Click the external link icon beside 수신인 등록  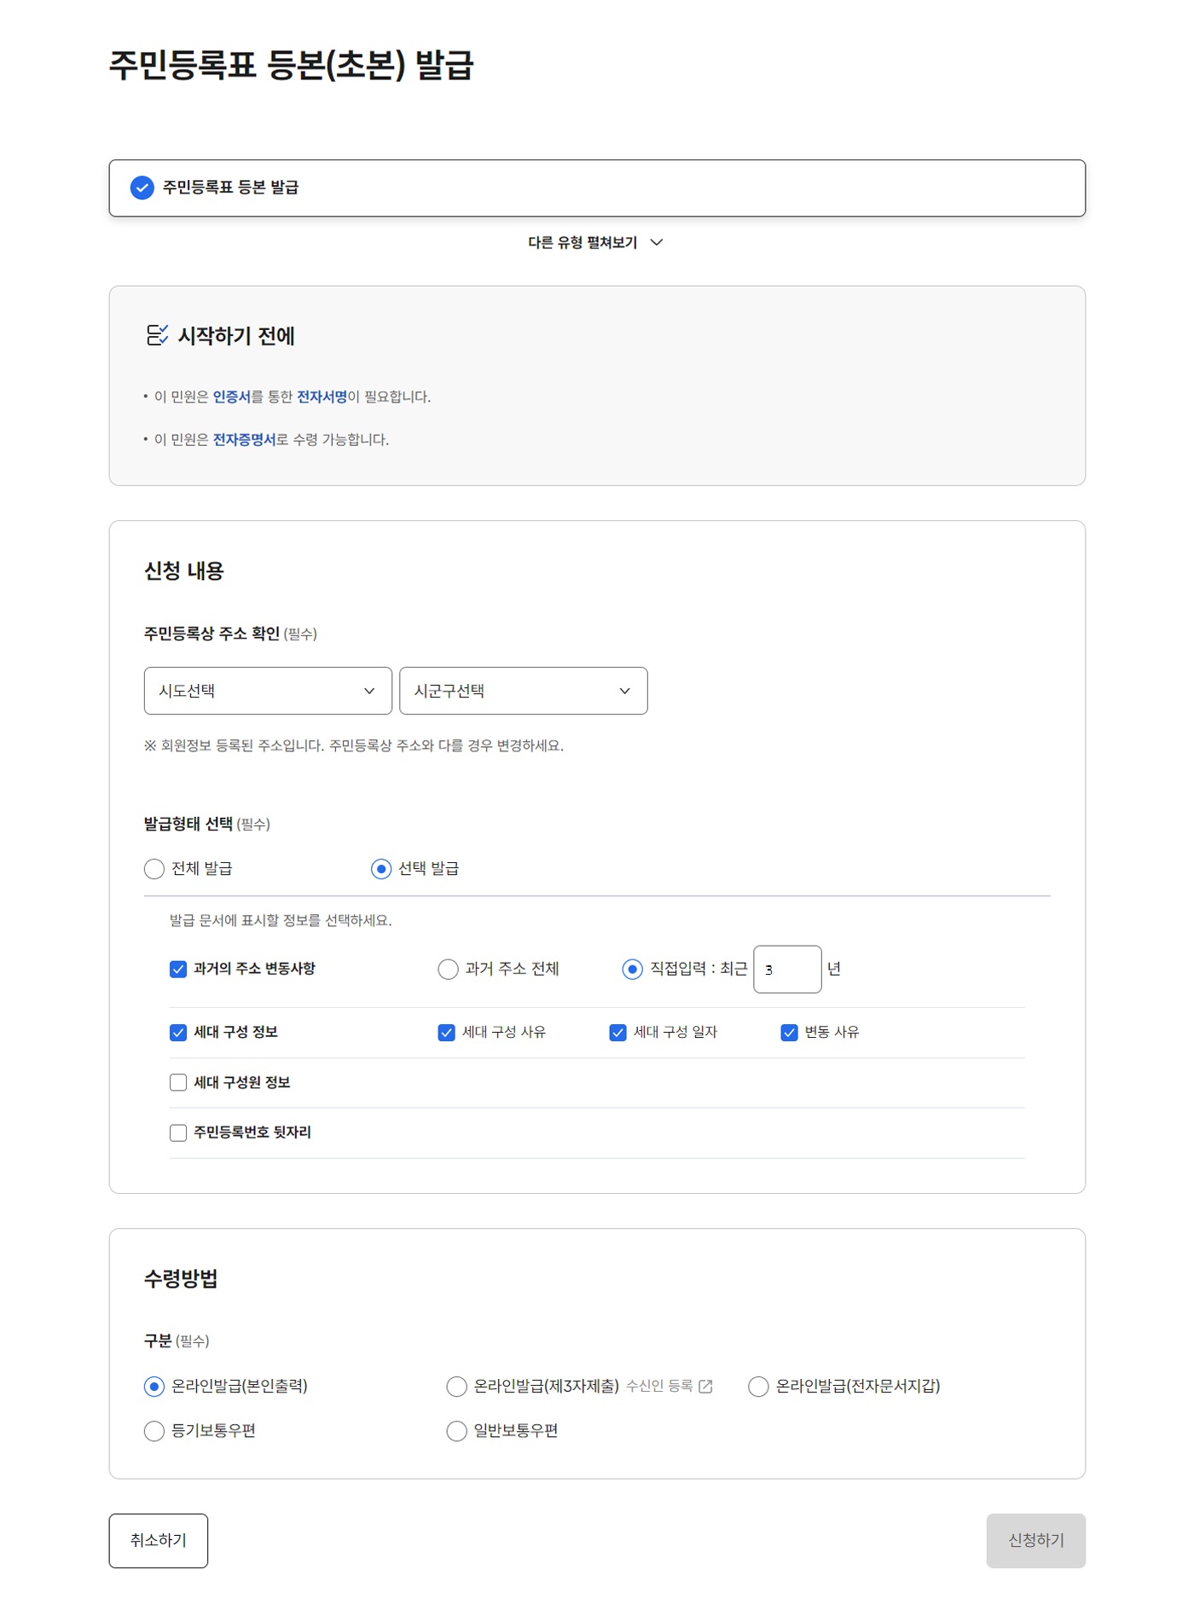[705, 1387]
